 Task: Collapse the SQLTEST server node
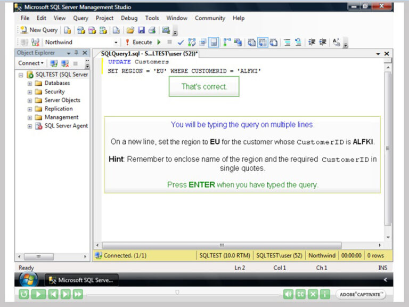pos(21,75)
